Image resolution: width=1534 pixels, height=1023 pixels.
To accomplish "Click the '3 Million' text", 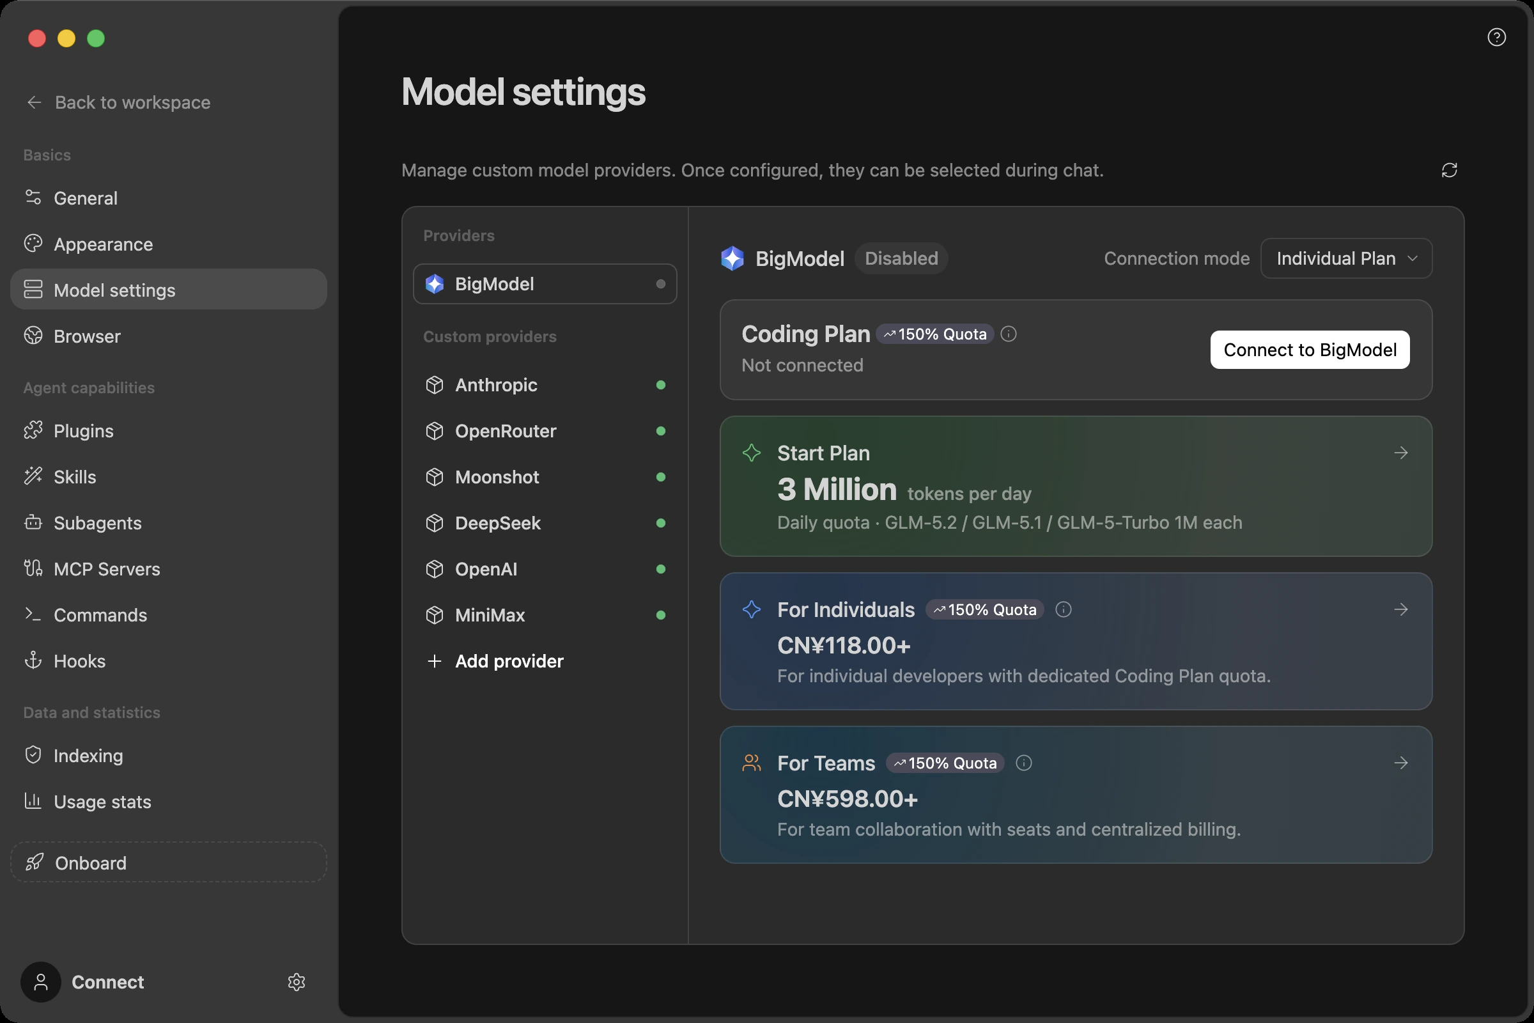I will point(837,489).
